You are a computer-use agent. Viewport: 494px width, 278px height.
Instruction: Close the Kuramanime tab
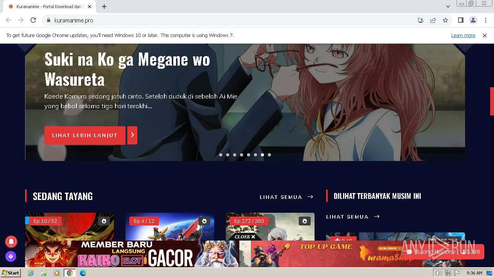coord(90,7)
